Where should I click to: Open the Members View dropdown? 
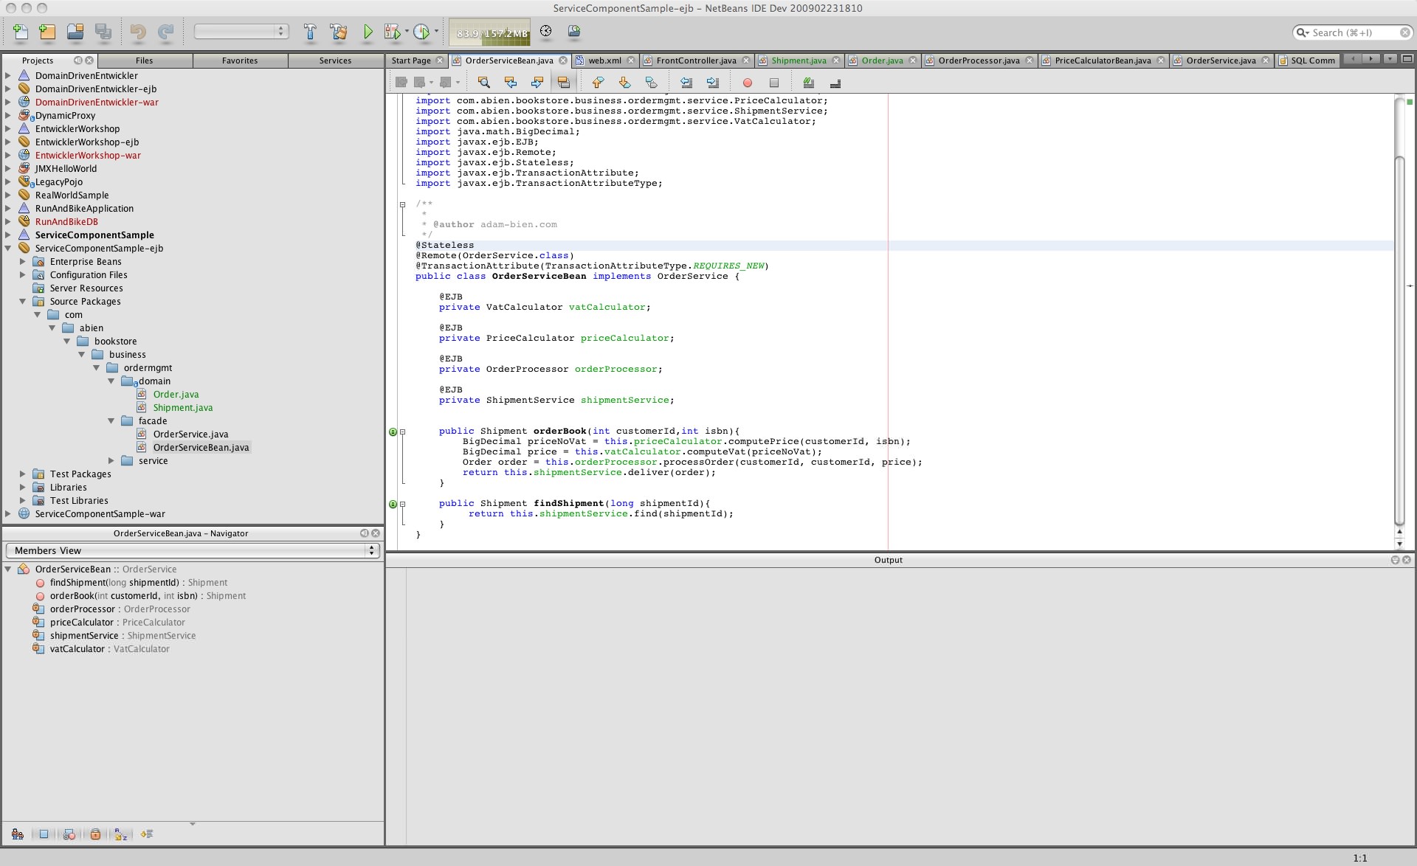coord(193,550)
